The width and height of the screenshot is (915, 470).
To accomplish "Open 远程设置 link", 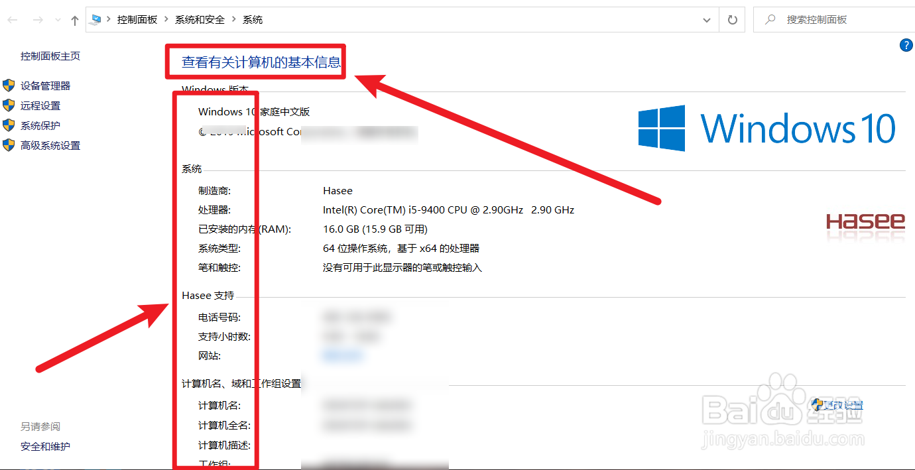I will pos(40,105).
